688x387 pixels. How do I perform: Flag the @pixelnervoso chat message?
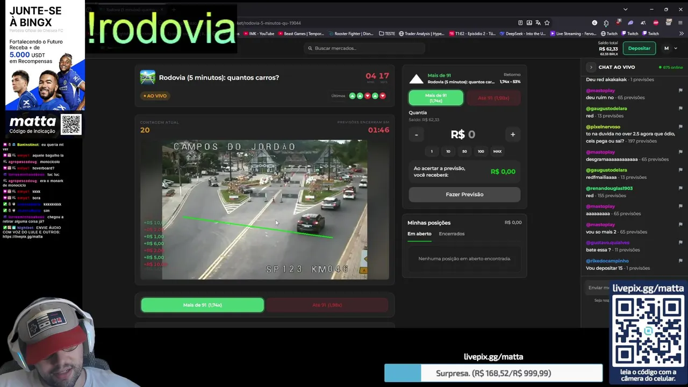680,127
